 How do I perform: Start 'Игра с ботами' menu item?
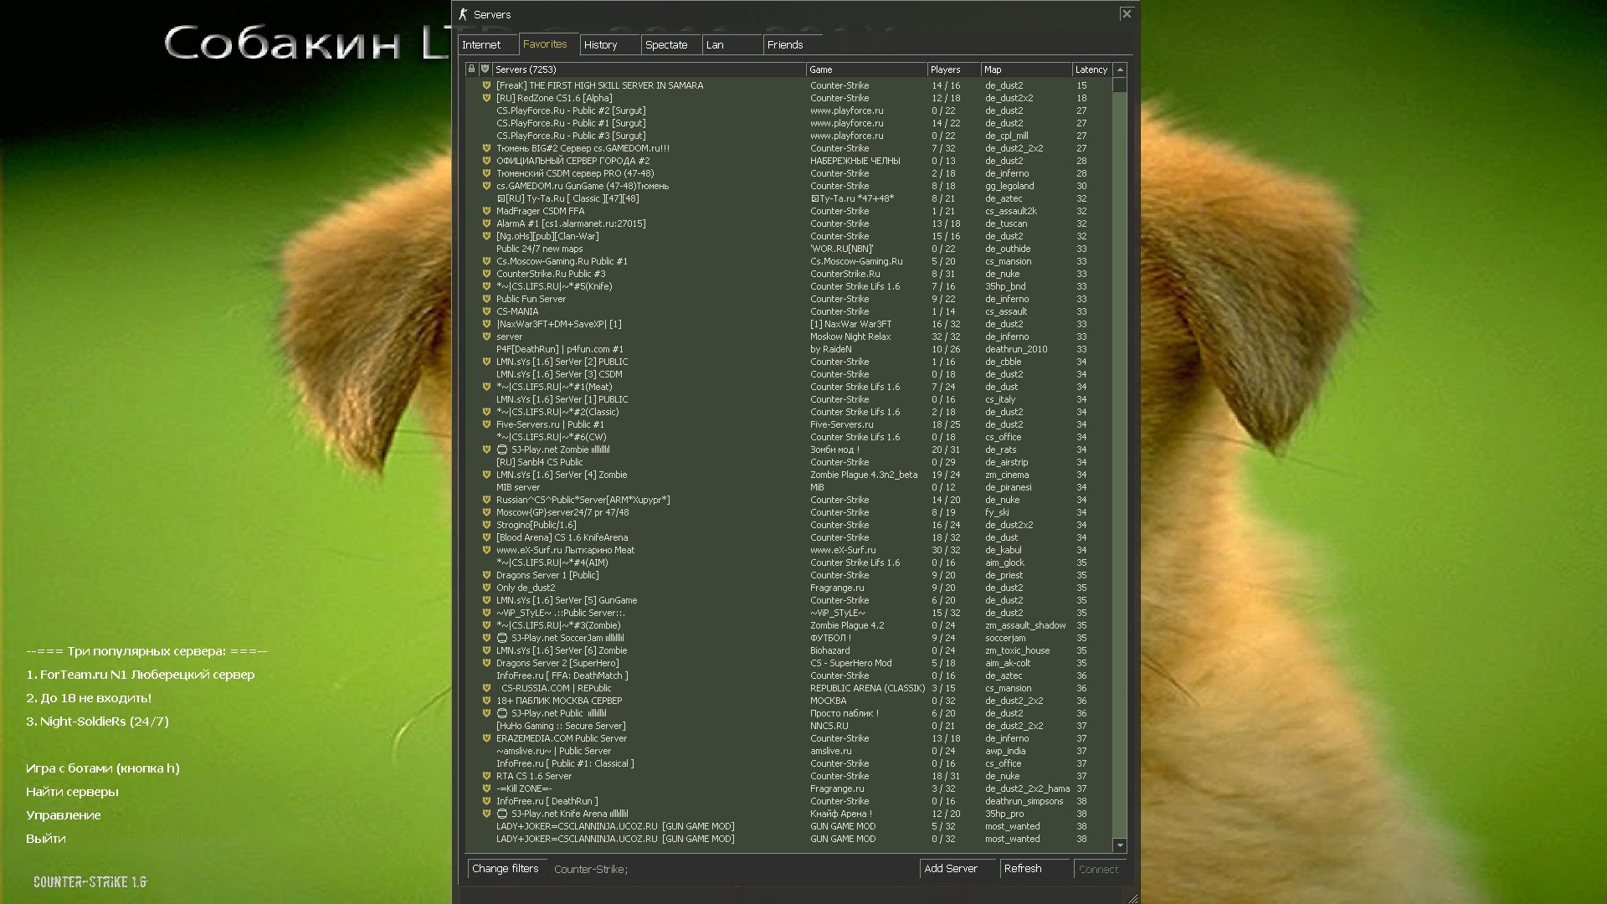point(103,768)
